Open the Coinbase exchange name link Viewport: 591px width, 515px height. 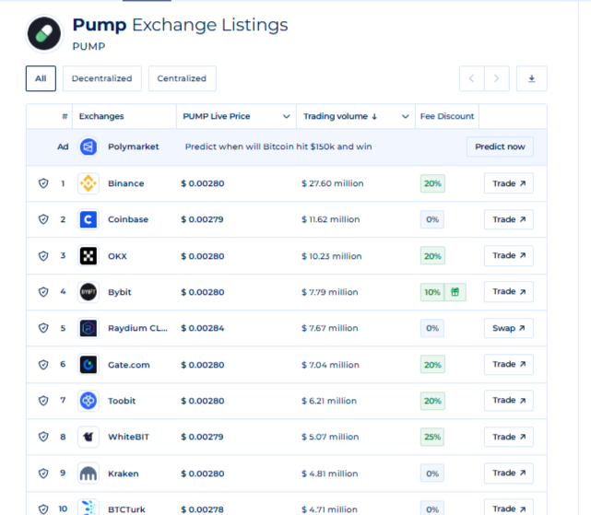128,219
